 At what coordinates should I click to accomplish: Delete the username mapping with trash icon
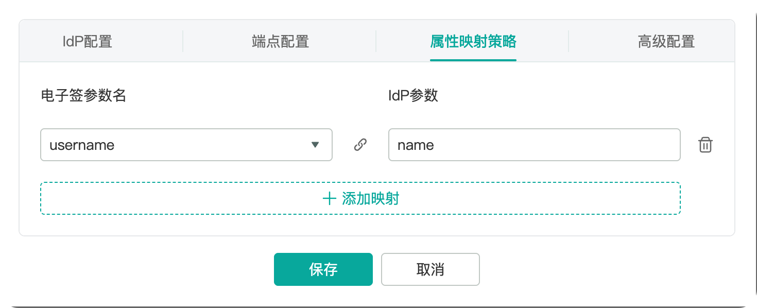(x=705, y=145)
